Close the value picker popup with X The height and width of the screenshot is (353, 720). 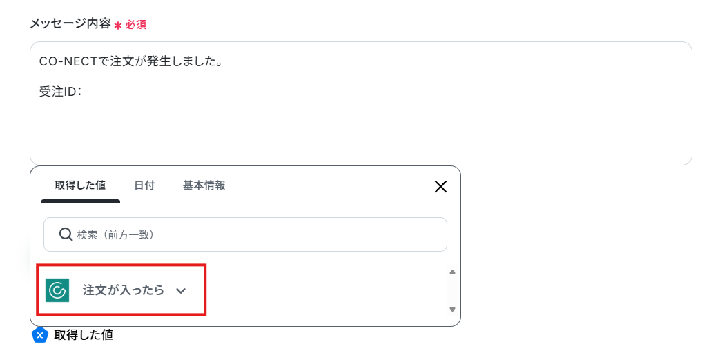pyautogui.click(x=440, y=186)
